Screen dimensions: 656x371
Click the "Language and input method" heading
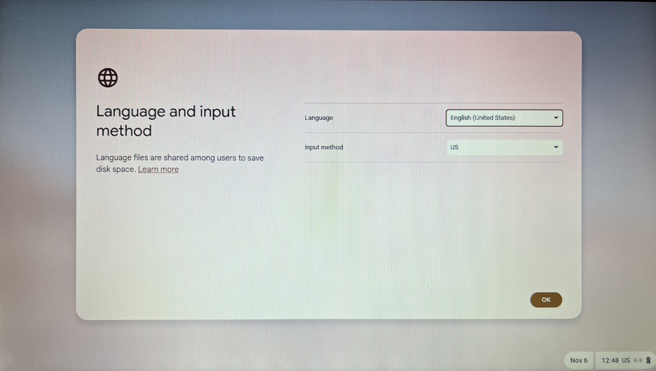pyautogui.click(x=166, y=121)
